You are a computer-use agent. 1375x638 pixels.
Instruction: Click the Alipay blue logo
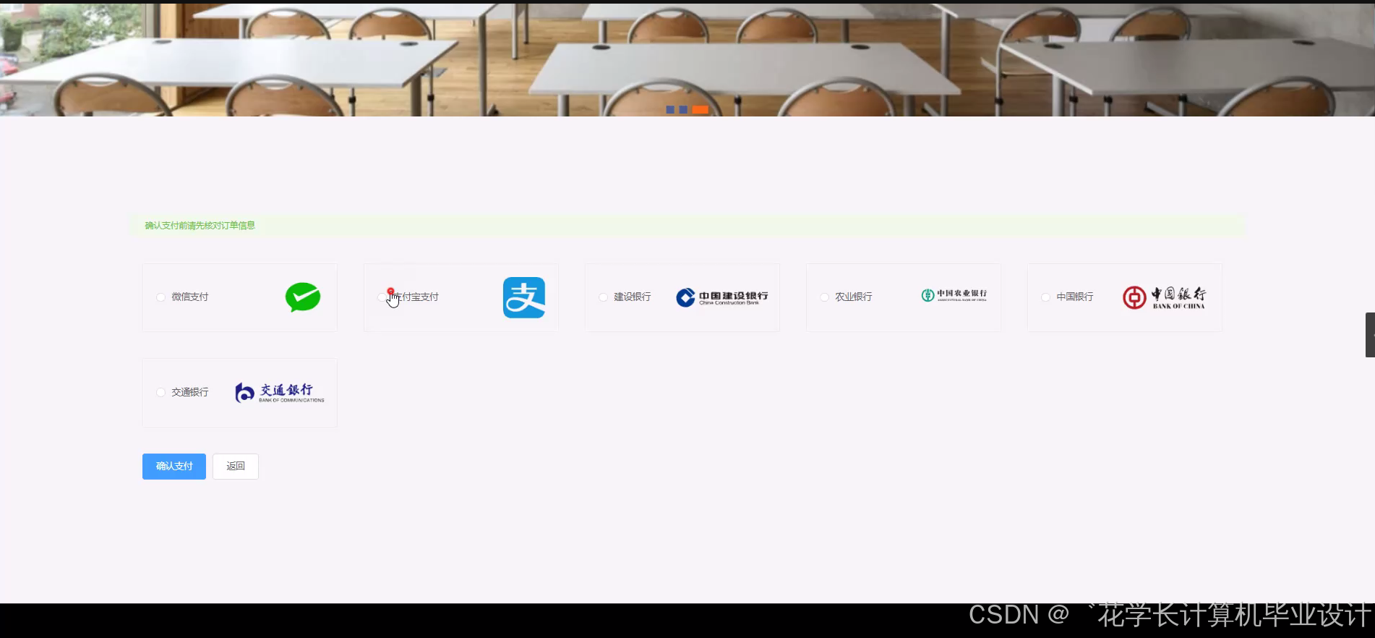(x=524, y=297)
